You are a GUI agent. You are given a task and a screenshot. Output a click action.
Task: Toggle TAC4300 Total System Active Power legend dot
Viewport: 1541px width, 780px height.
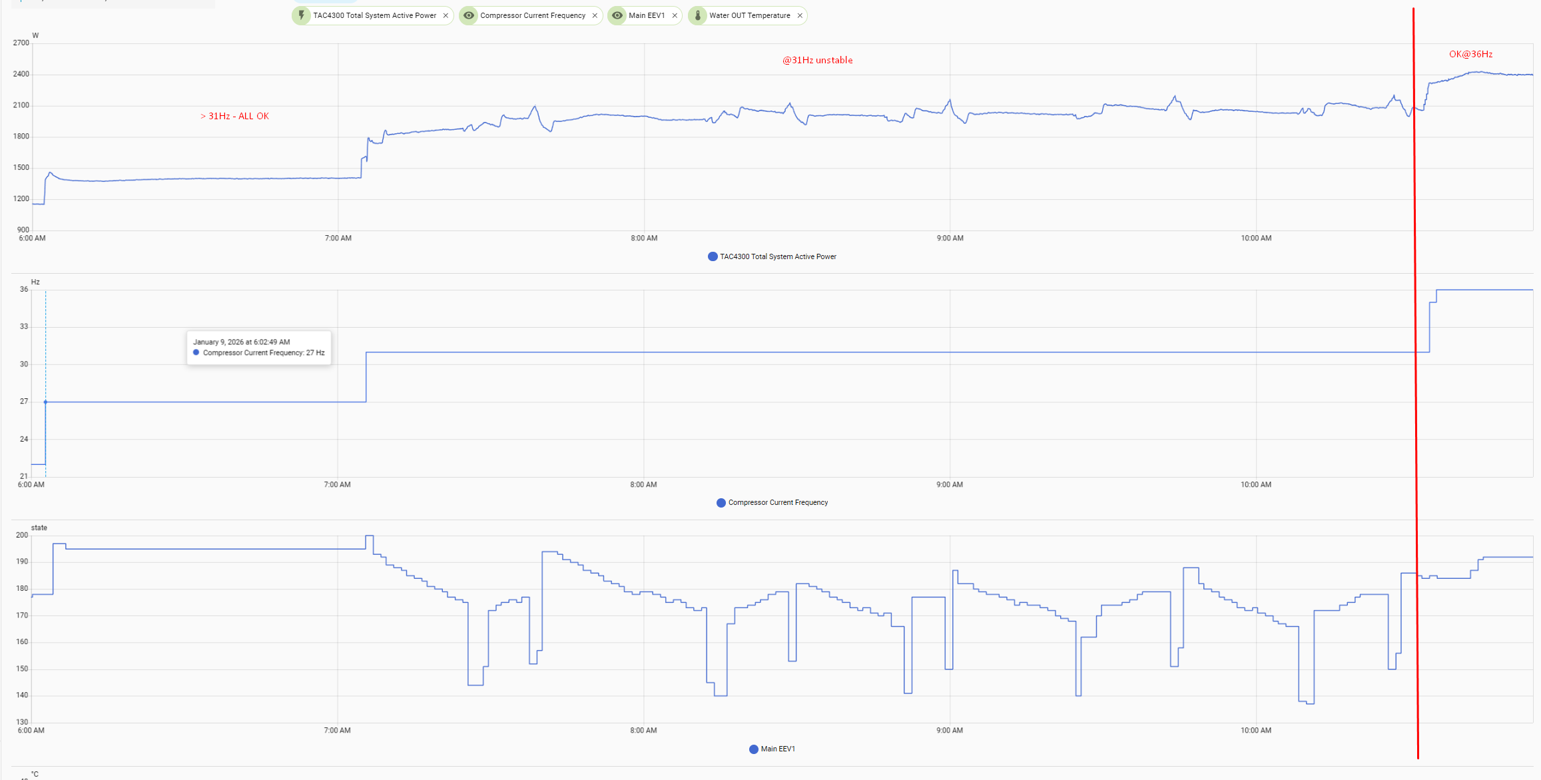tap(713, 256)
